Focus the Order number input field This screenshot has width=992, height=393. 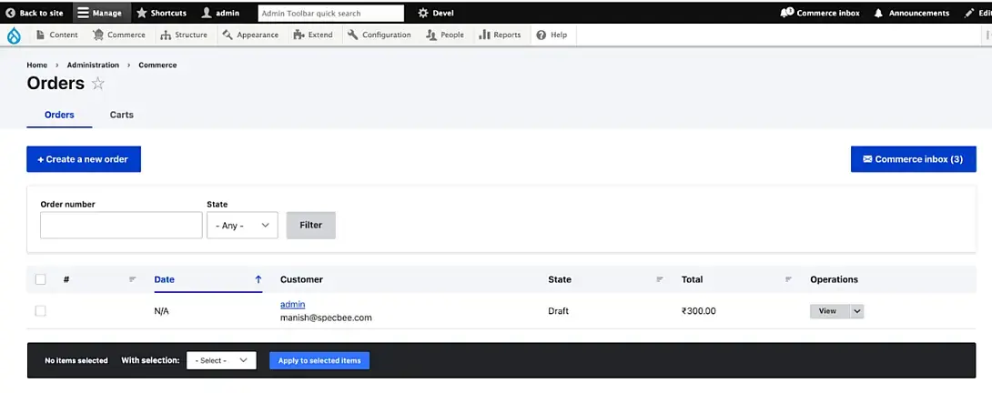click(121, 226)
